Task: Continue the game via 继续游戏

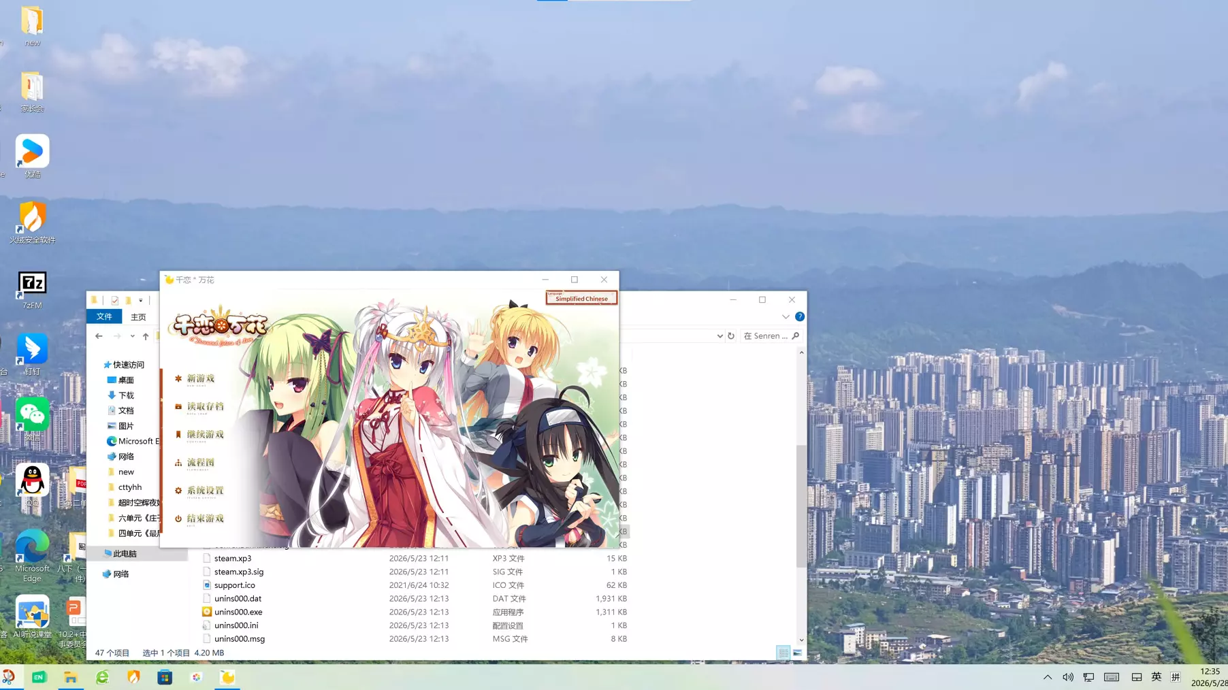Action: pyautogui.click(x=199, y=435)
